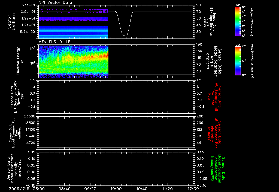This screenshot has height=192, width=279.
Task: Click the NPI sector spectrogram data
Action: [74, 23]
